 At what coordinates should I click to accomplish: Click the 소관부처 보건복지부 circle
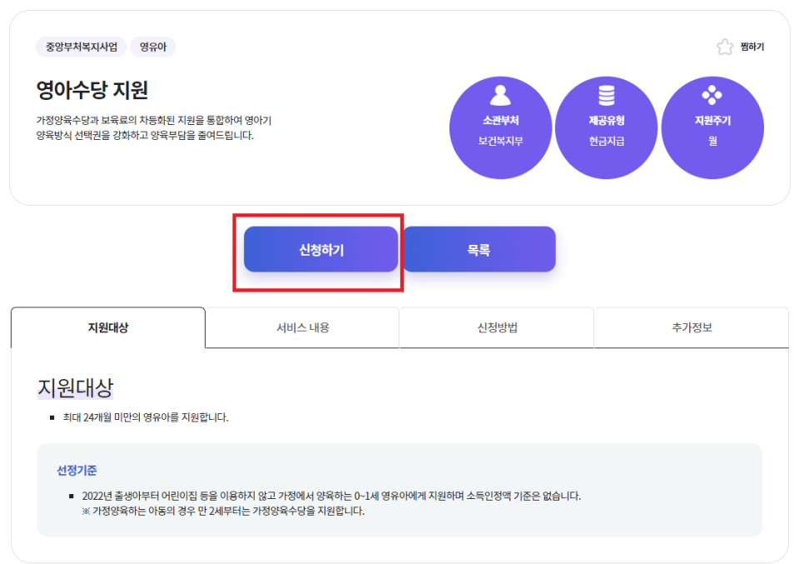[501, 122]
